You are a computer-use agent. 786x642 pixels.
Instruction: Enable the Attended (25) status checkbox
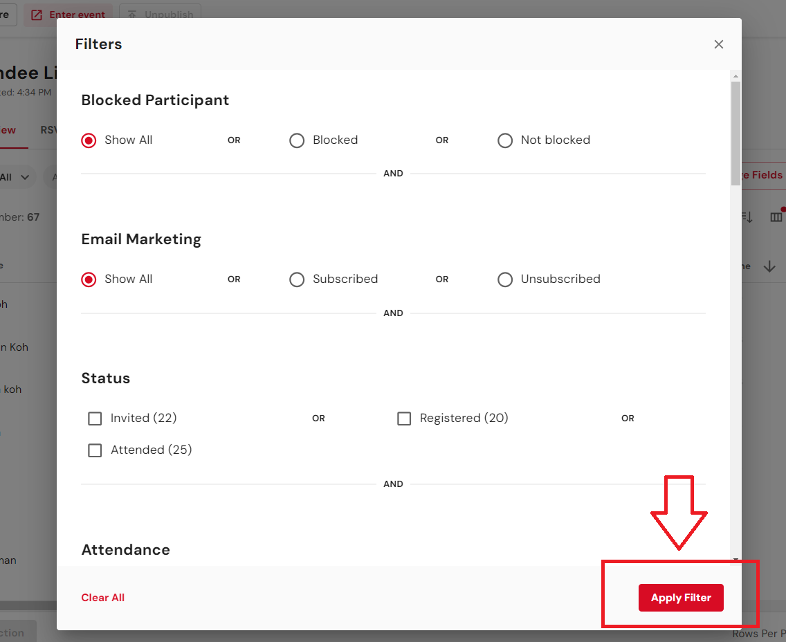click(95, 450)
